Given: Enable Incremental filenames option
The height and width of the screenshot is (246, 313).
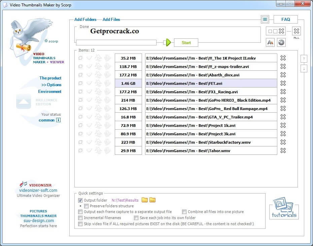Looking at the screenshot, I should click(80, 218).
